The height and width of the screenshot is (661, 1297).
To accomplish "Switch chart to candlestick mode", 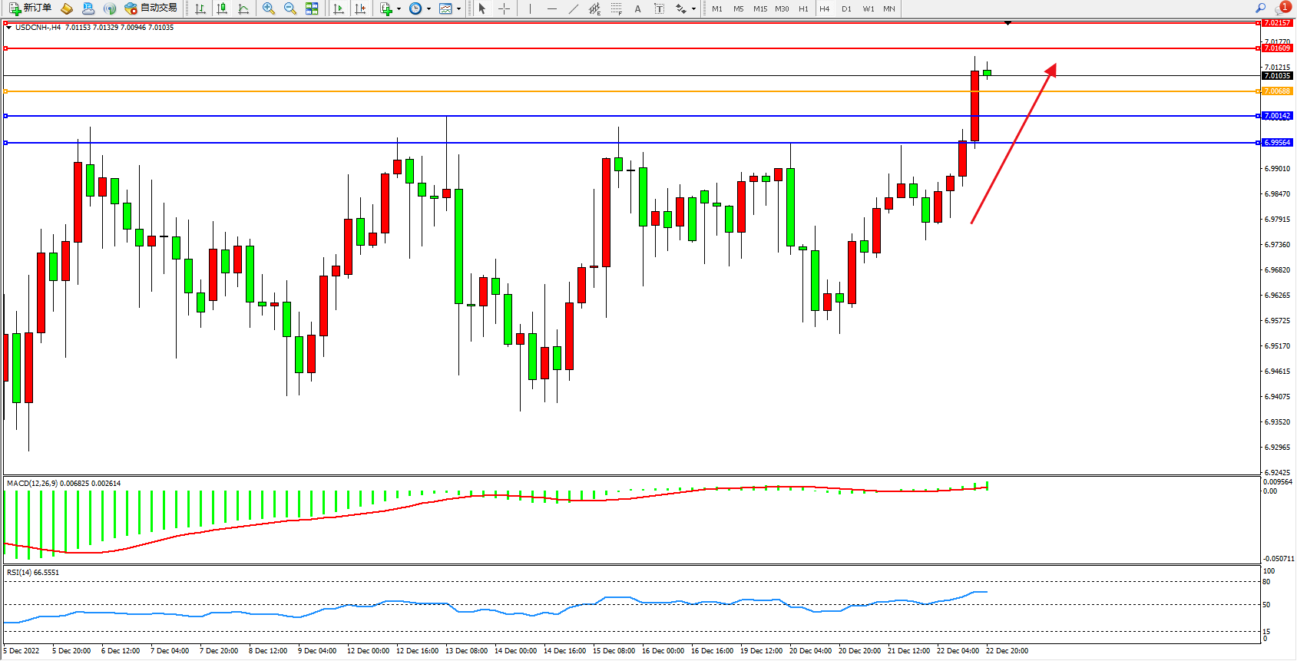I will (x=222, y=8).
